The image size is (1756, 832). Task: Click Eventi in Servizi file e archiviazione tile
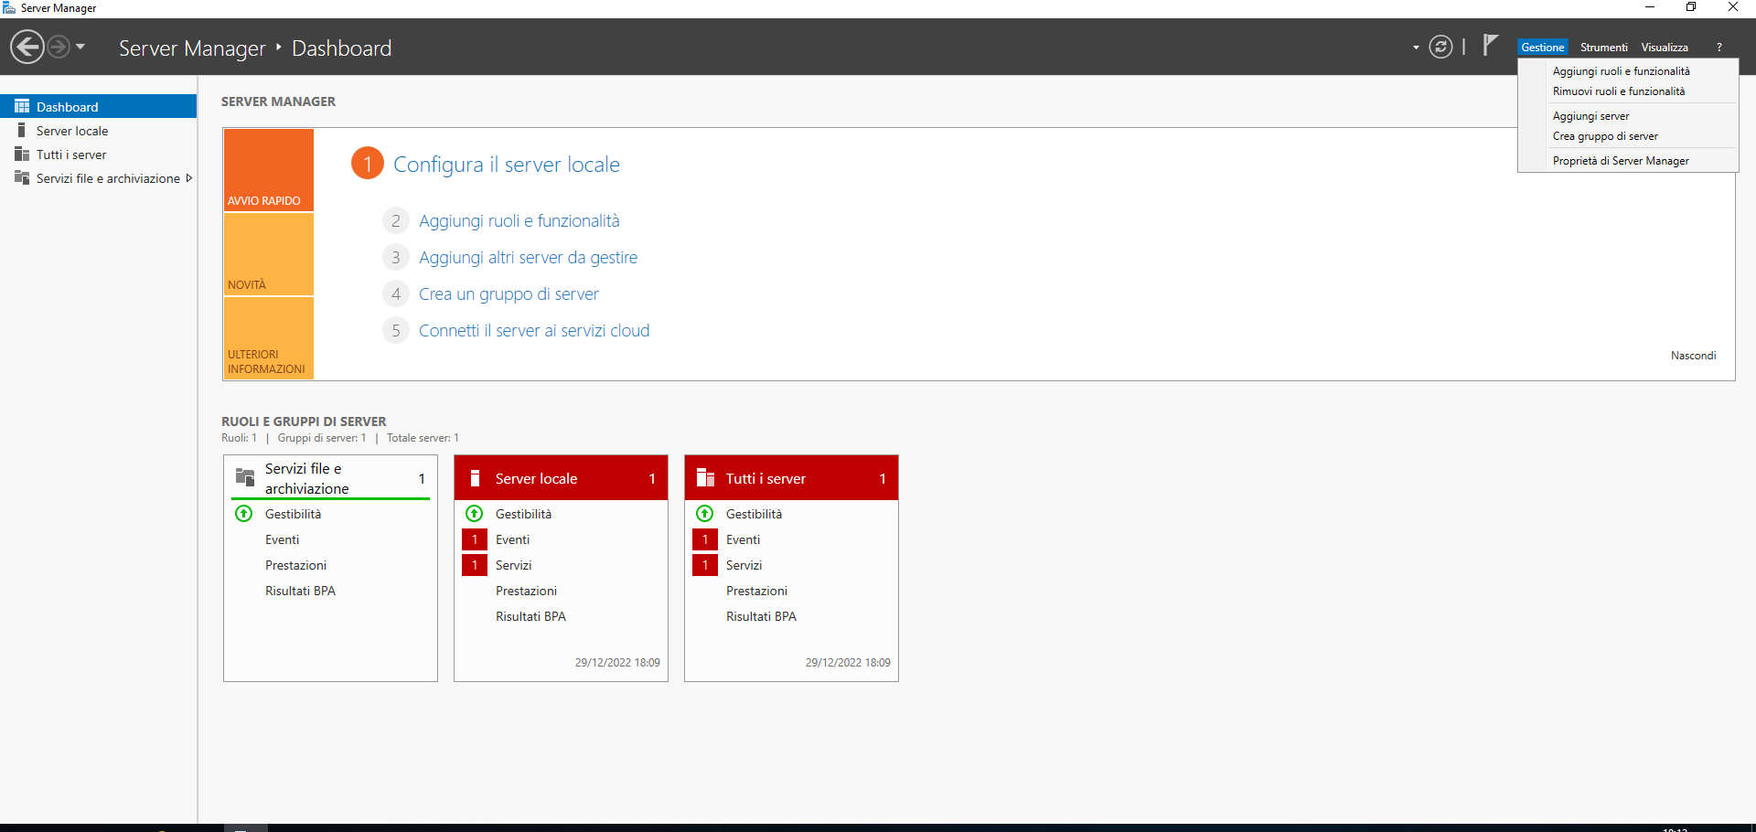pos(282,539)
